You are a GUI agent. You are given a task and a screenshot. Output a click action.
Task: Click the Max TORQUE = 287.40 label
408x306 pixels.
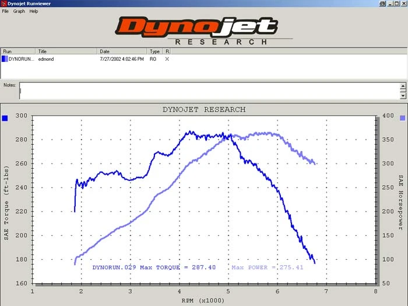[x=178, y=267]
